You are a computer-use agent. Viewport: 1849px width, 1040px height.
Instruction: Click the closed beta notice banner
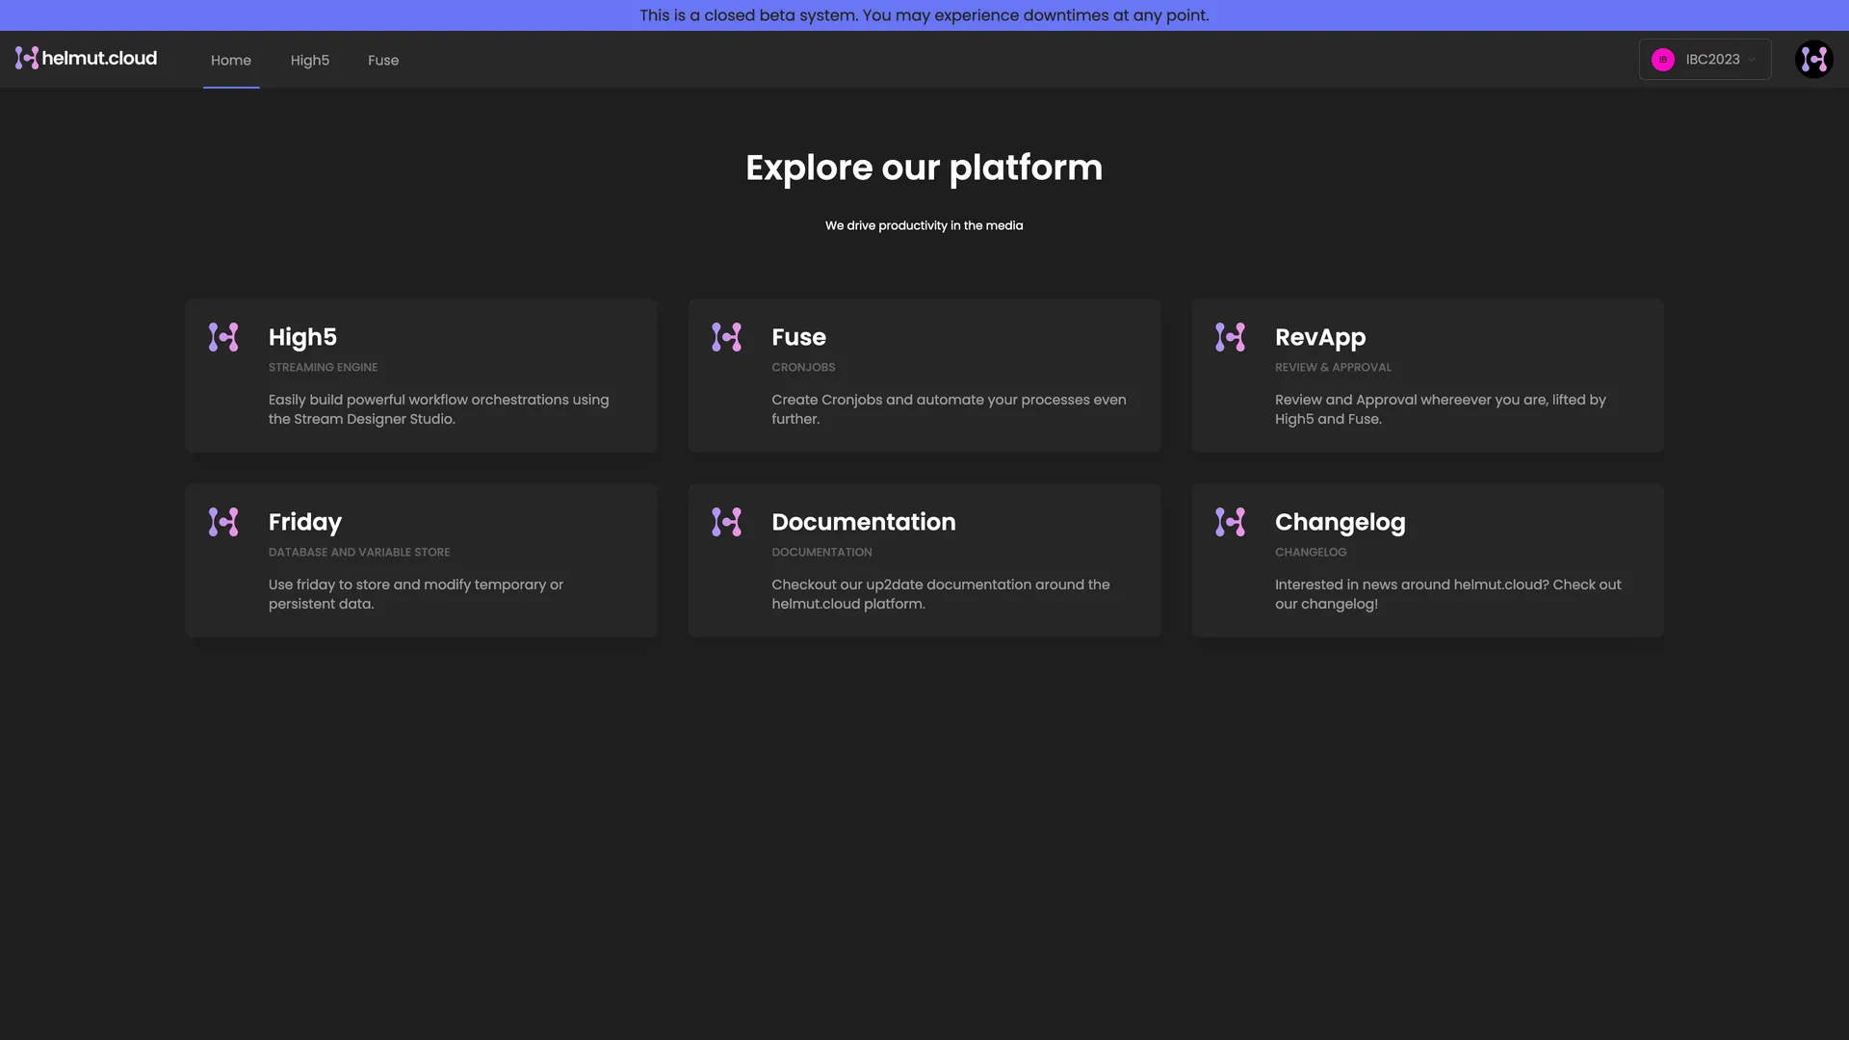click(924, 15)
